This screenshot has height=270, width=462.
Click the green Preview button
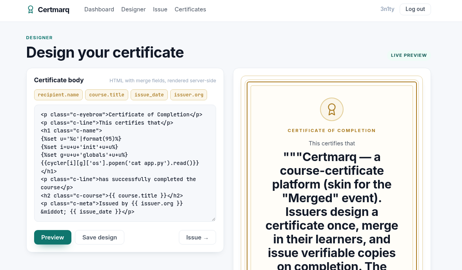coord(53,237)
